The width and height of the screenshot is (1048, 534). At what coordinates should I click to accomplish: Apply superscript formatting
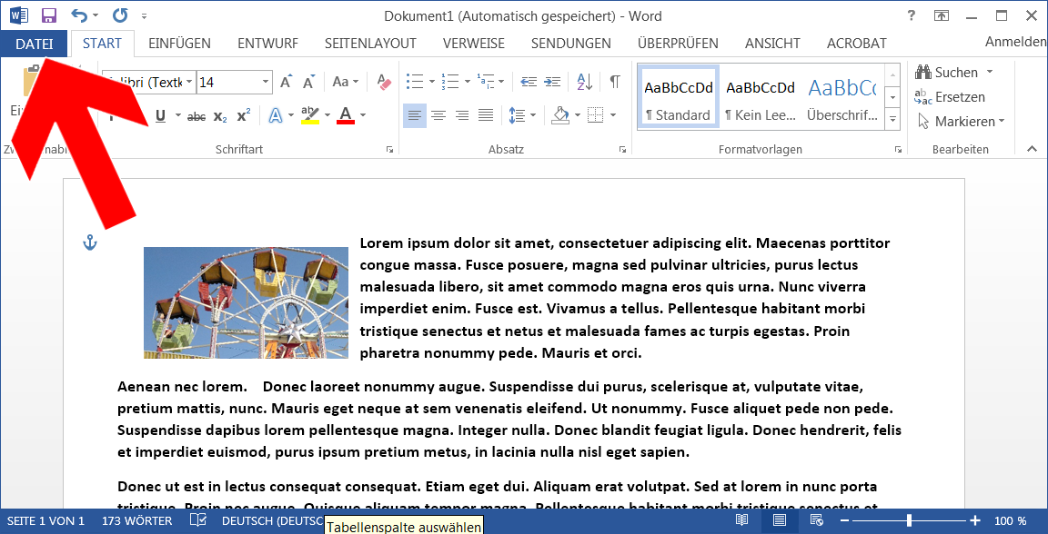coord(243,116)
